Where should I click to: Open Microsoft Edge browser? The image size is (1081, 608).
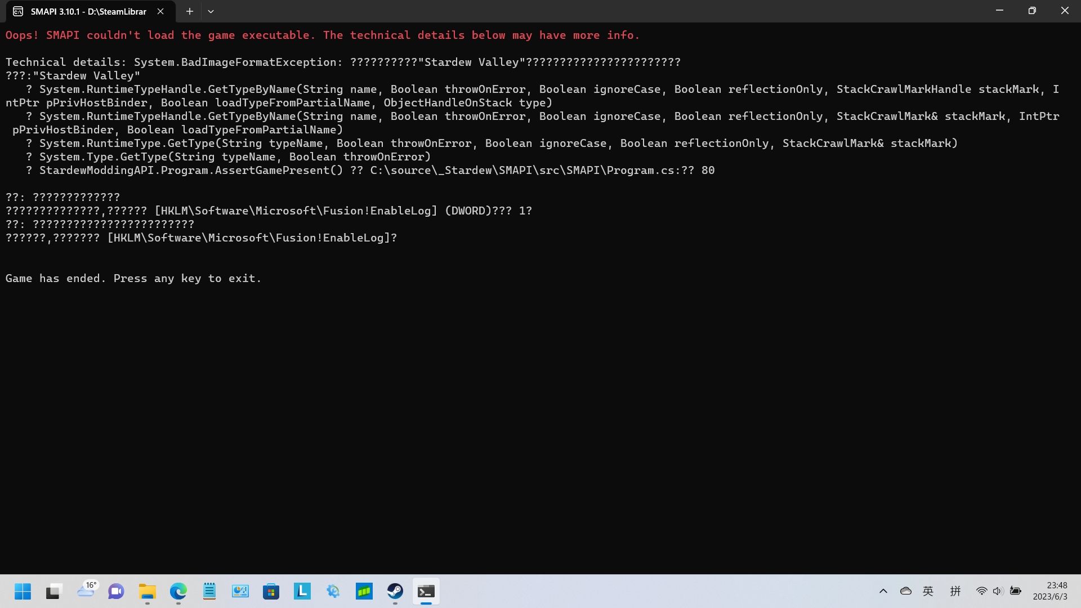tap(178, 591)
